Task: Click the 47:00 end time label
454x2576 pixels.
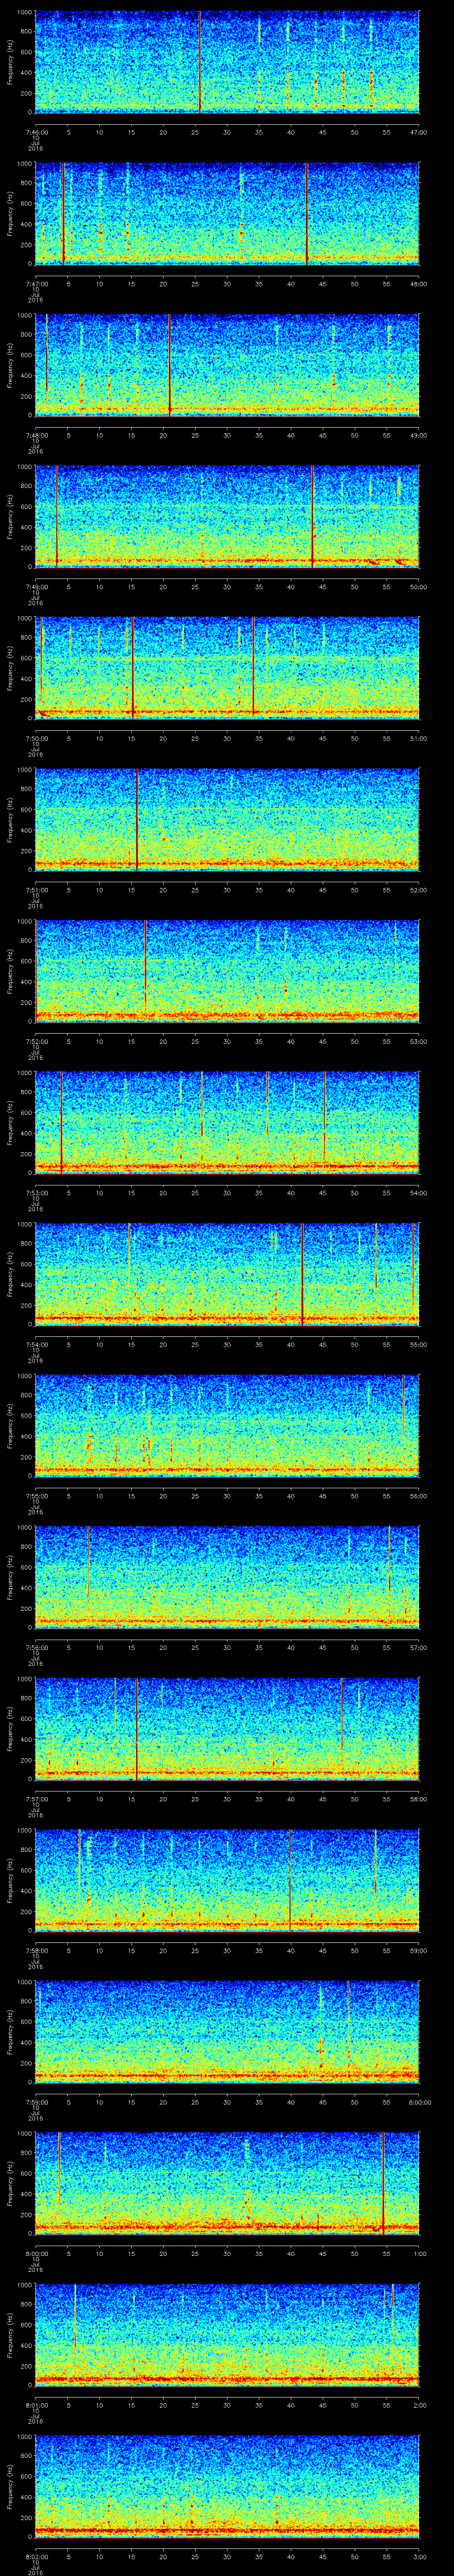Action: [x=419, y=131]
